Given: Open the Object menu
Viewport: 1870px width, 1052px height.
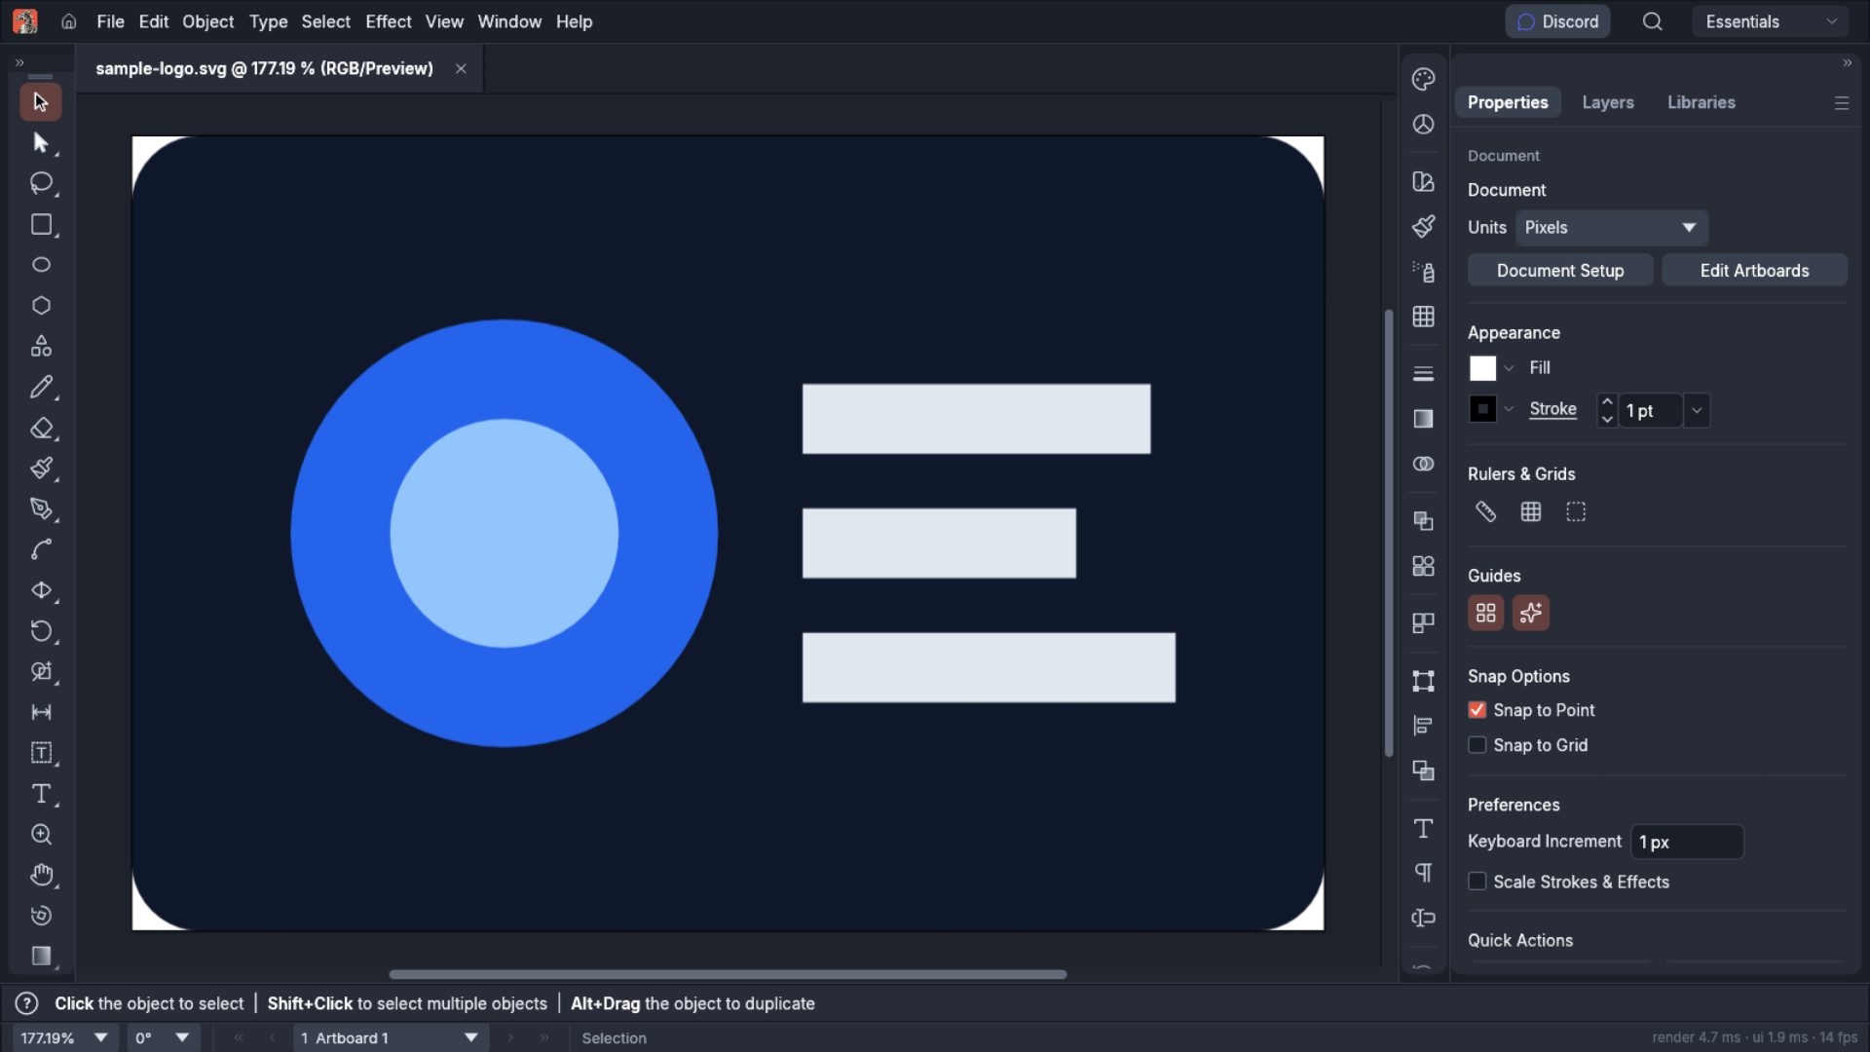Looking at the screenshot, I should pos(207,21).
